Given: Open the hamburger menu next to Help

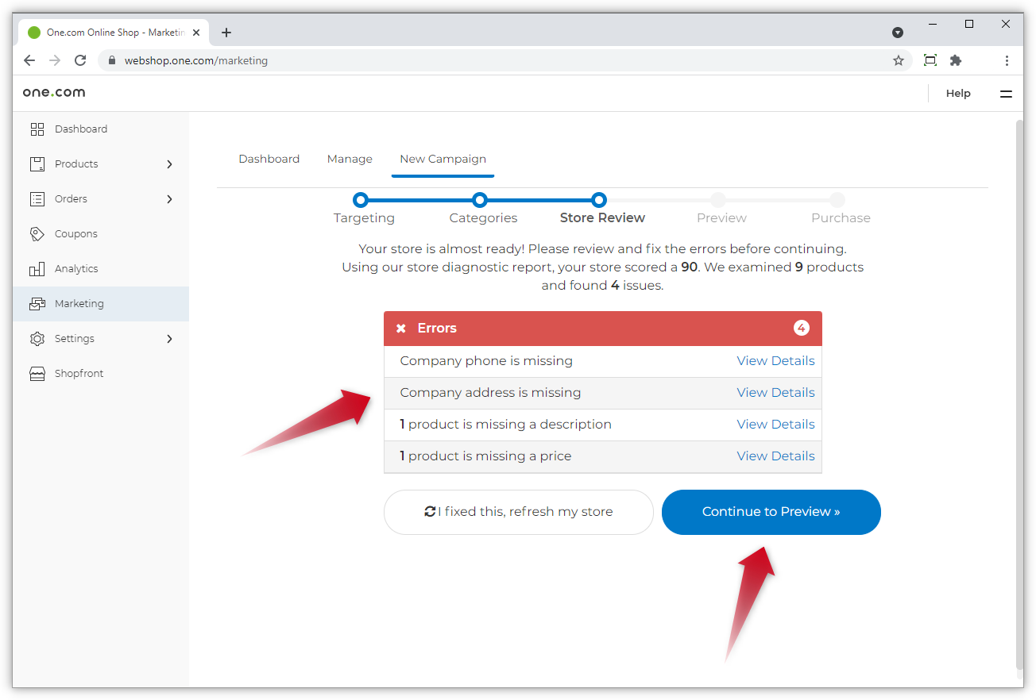Looking at the screenshot, I should click(1006, 94).
